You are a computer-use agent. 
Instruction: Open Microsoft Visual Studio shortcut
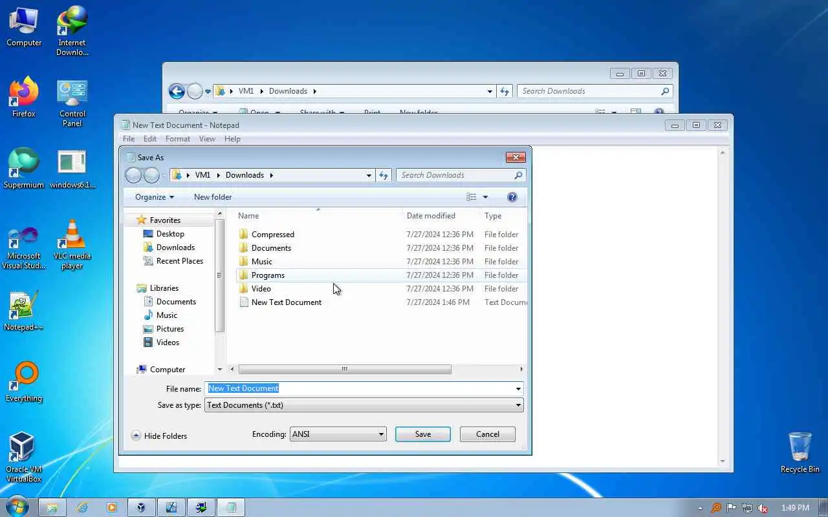tap(24, 248)
